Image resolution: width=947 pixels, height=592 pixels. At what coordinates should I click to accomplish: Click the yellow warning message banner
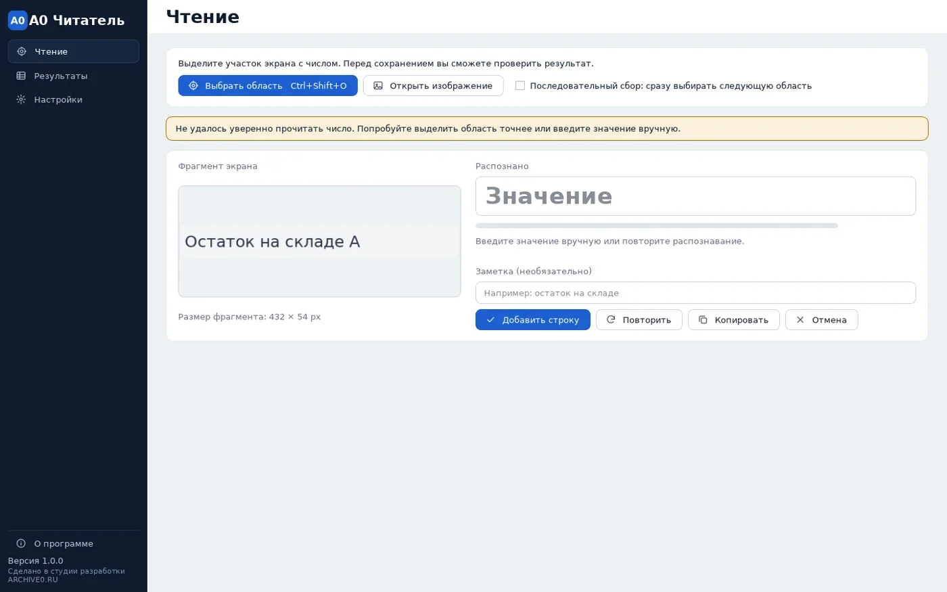coord(547,129)
